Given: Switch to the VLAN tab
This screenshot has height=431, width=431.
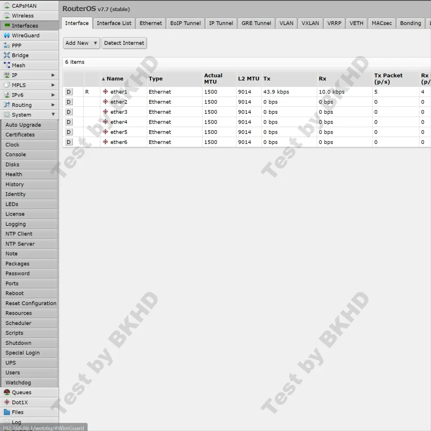Looking at the screenshot, I should click(x=287, y=23).
